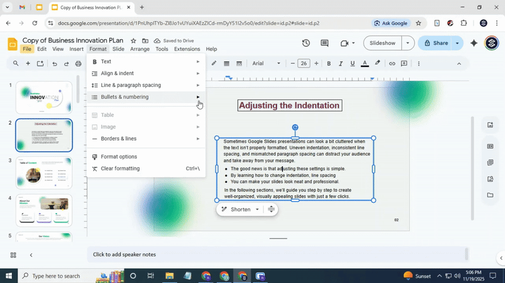Click the highlight color pen icon
The image size is (505, 283).
tap(377, 64)
